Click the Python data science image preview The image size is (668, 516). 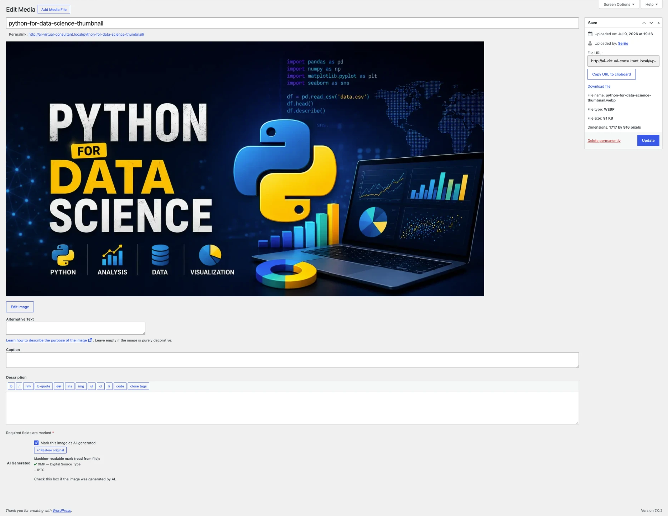coord(245,169)
